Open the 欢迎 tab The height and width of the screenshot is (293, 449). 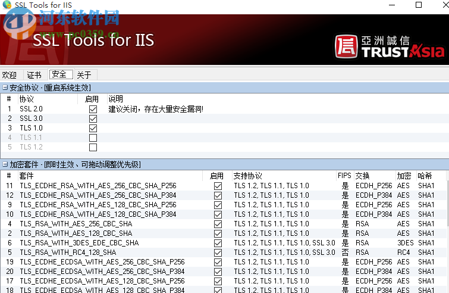pos(10,75)
